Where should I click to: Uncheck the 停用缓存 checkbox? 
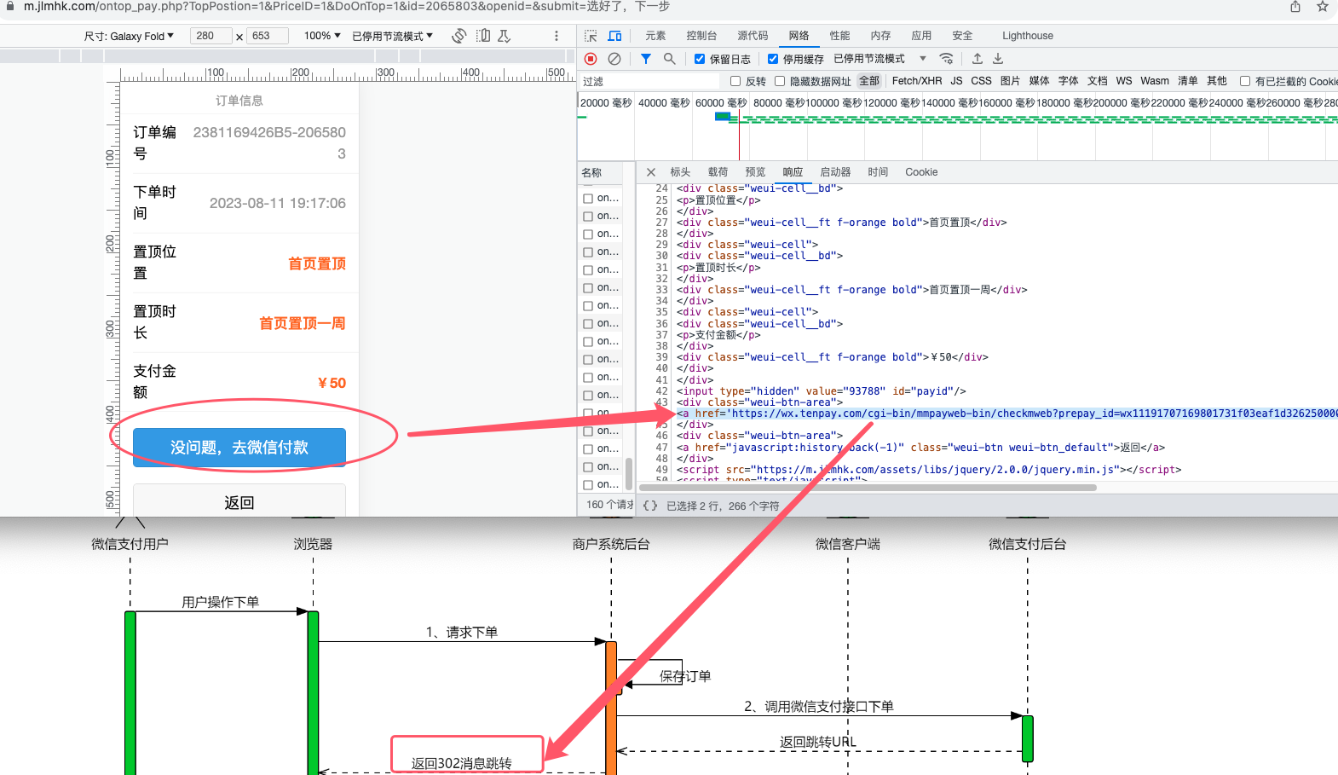tap(773, 59)
